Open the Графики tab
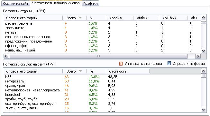 (90, 4)
